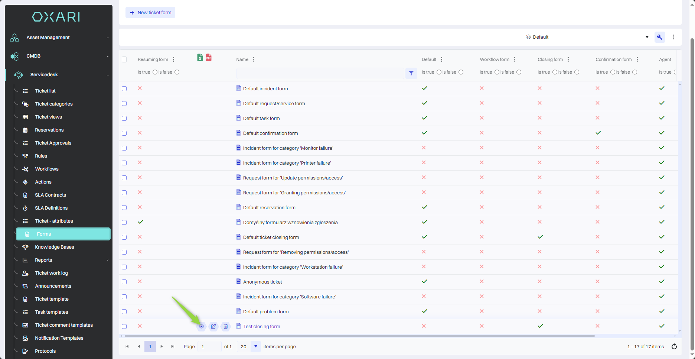Viewport: 695px width, 359px height.
Task: Click the horizontal scrollbar under the table
Action: pos(359,336)
